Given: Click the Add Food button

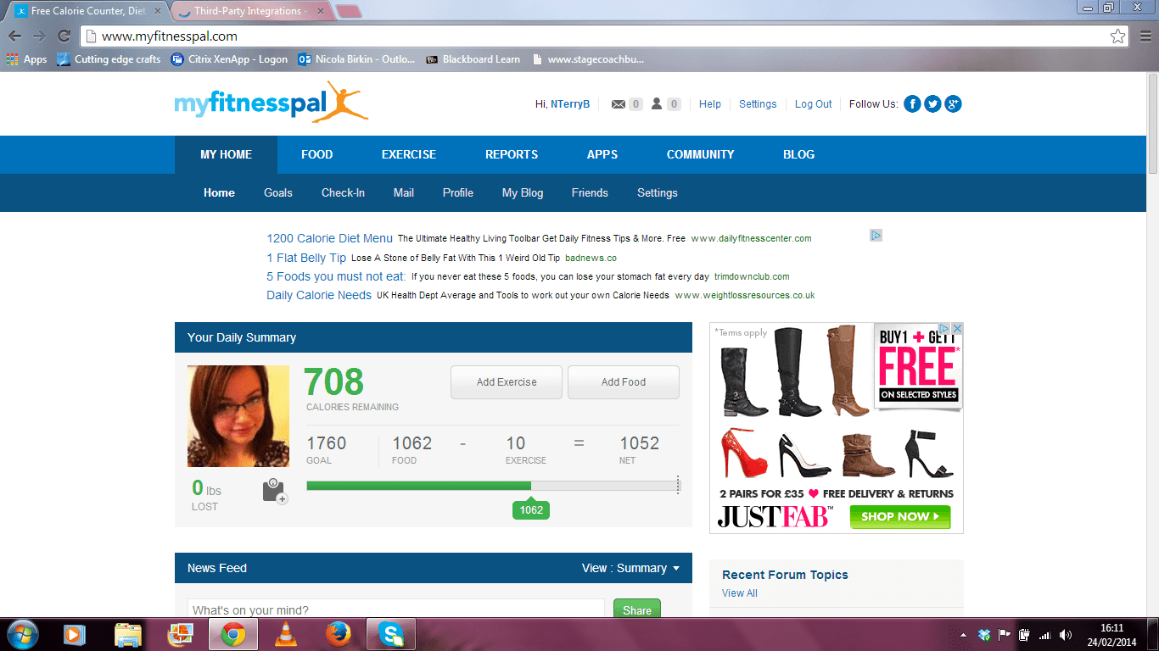Looking at the screenshot, I should click(x=624, y=382).
